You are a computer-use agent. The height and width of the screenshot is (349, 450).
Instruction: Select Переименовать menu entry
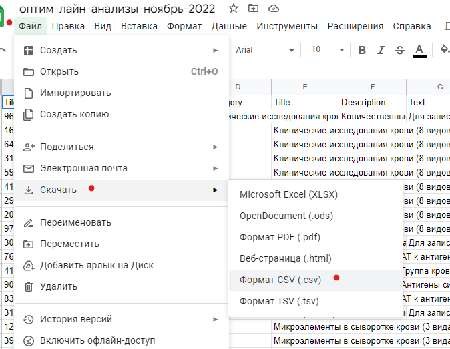click(122, 222)
